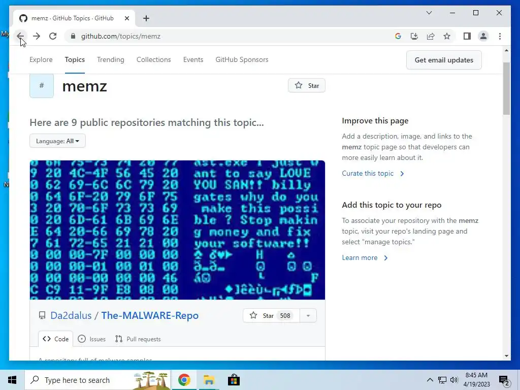Bookmark this tab with the star icon
The width and height of the screenshot is (520, 390).
[447, 36]
